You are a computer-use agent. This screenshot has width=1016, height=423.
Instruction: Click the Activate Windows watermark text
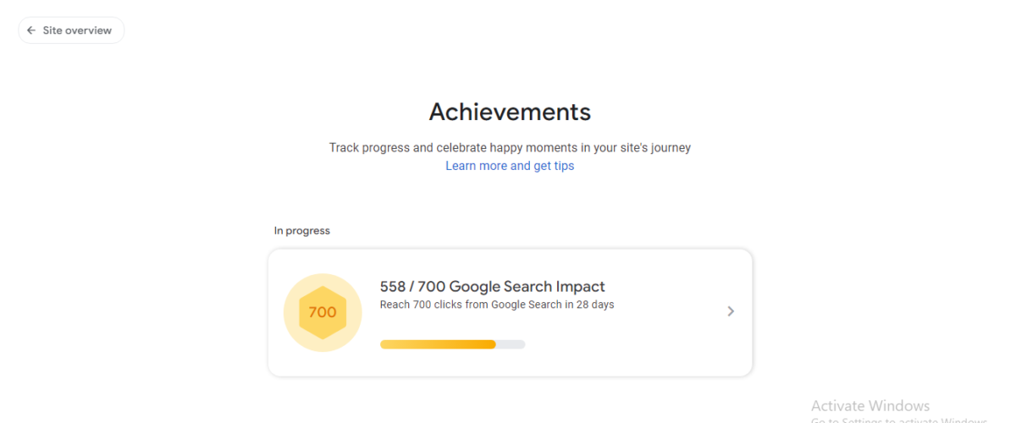coord(870,405)
